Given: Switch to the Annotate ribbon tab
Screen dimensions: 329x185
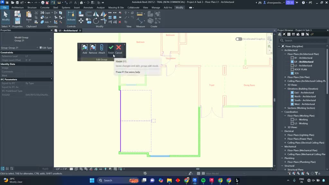Looking at the screenshot, I should (88, 8).
